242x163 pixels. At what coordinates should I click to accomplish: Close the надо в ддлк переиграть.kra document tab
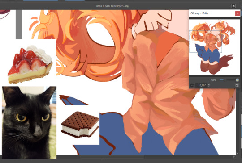233,6
